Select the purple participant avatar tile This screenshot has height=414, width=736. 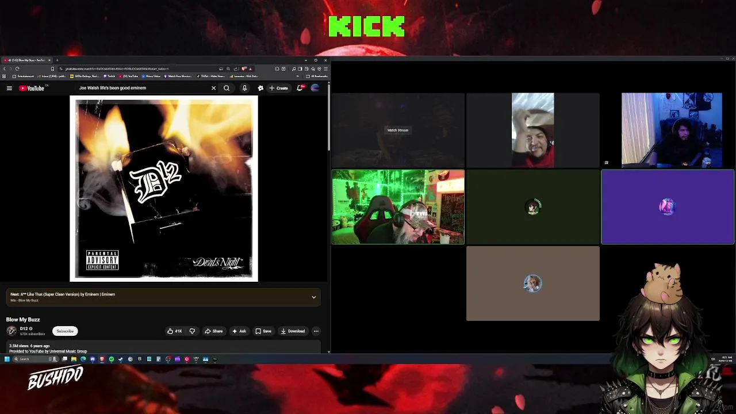[x=668, y=207]
